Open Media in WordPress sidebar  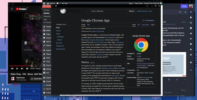47,30
